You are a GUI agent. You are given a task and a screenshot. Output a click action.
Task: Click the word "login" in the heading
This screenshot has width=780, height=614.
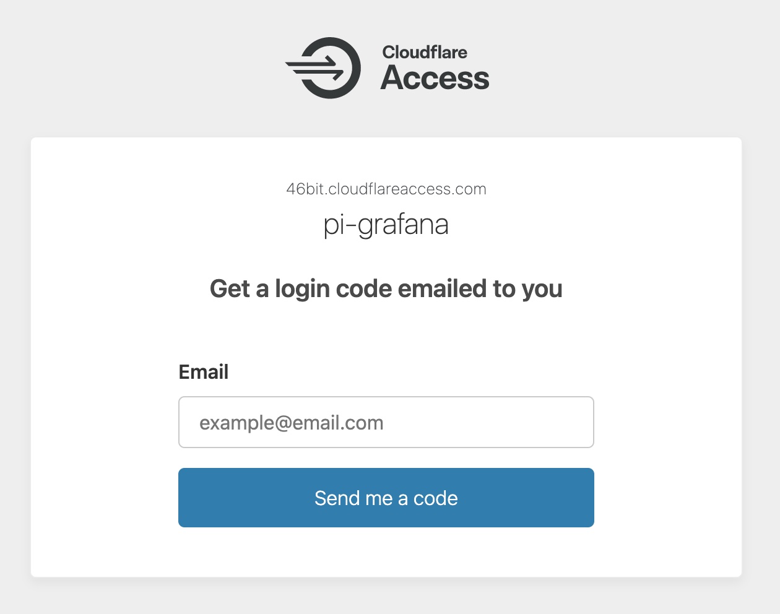[x=303, y=290]
